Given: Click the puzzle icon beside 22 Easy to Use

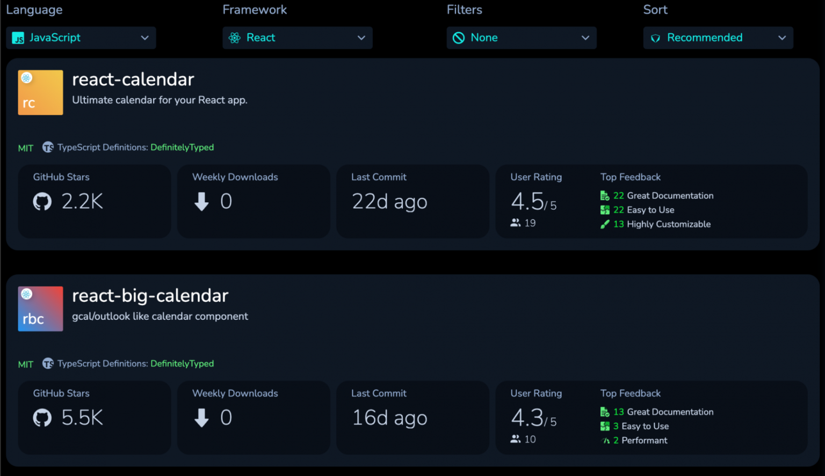Looking at the screenshot, I should [605, 210].
